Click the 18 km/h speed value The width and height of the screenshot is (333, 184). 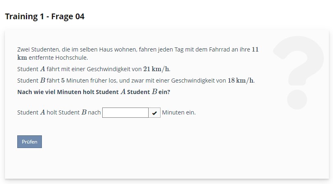pyautogui.click(x=241, y=80)
